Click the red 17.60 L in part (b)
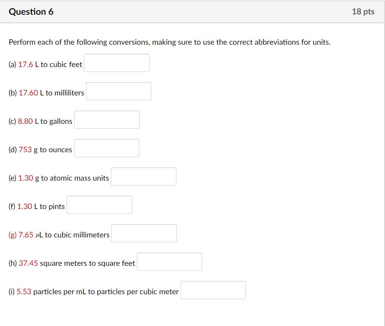The width and height of the screenshot is (385, 326). click(28, 93)
